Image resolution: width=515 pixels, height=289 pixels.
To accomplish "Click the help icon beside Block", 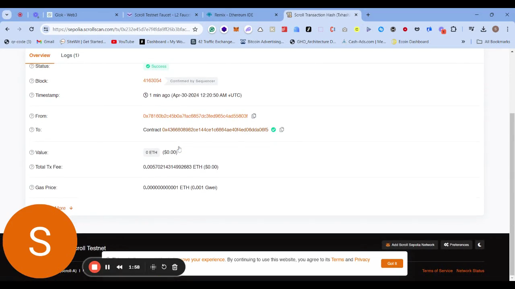I will (x=32, y=81).
